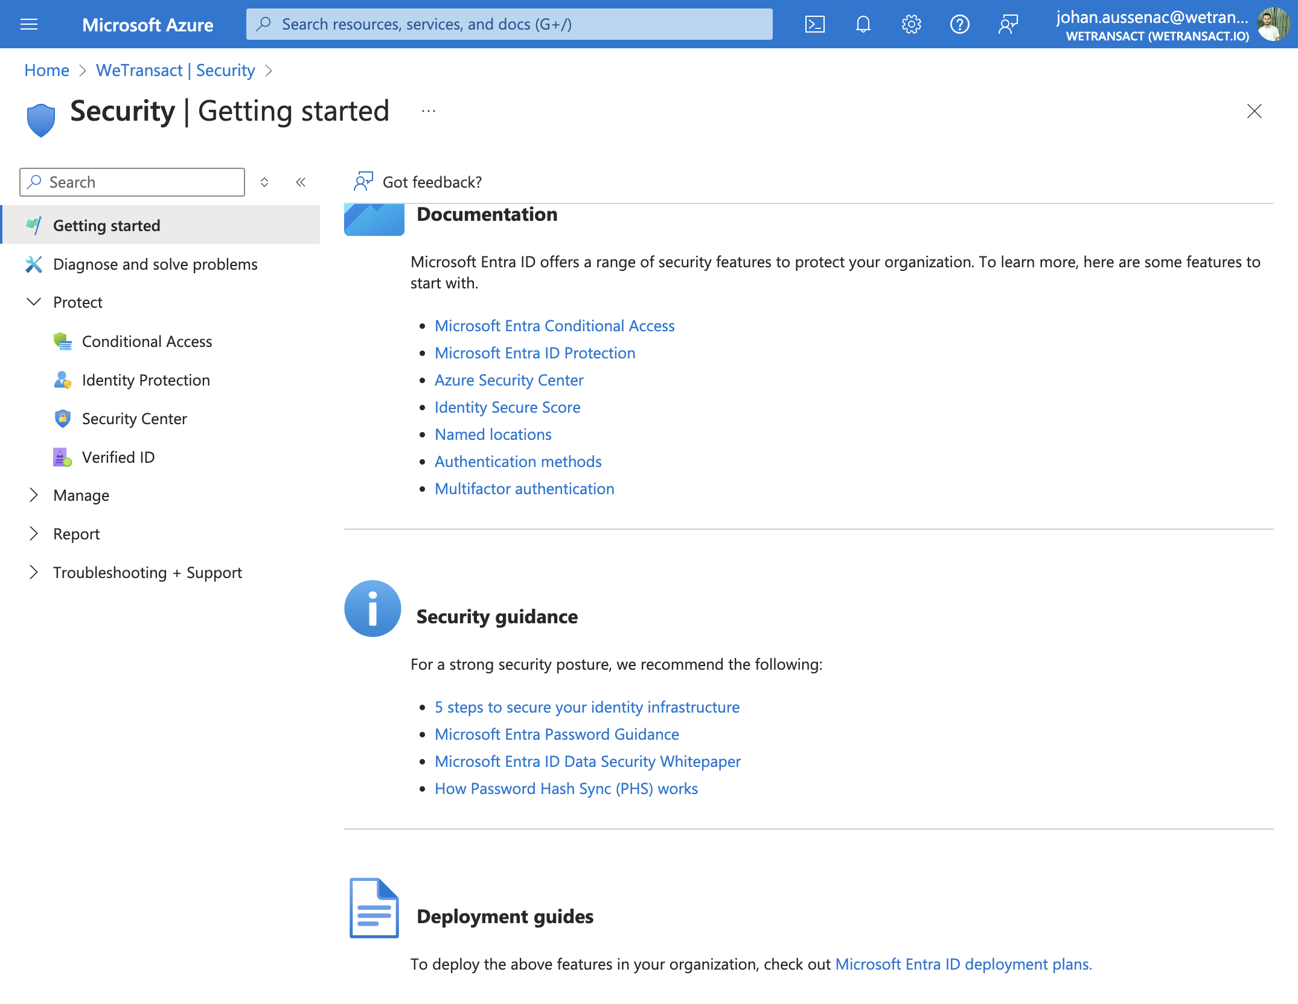Open Identity Secure Score link
The width and height of the screenshot is (1298, 1004).
(507, 407)
